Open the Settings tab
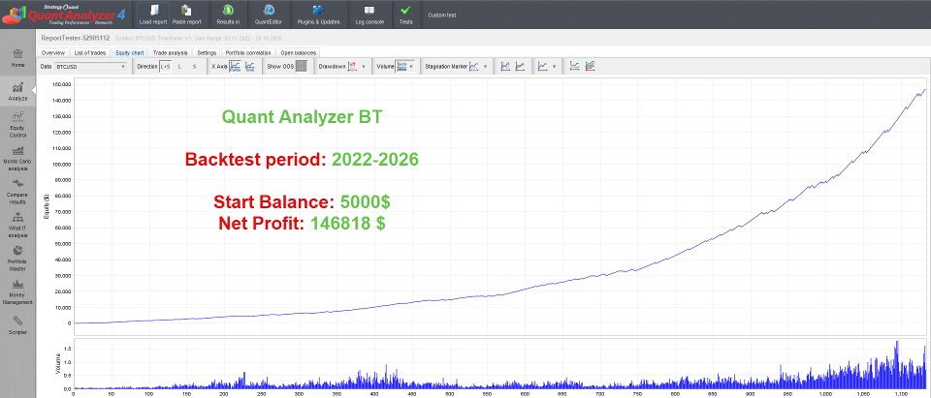This screenshot has width=931, height=398. point(207,53)
